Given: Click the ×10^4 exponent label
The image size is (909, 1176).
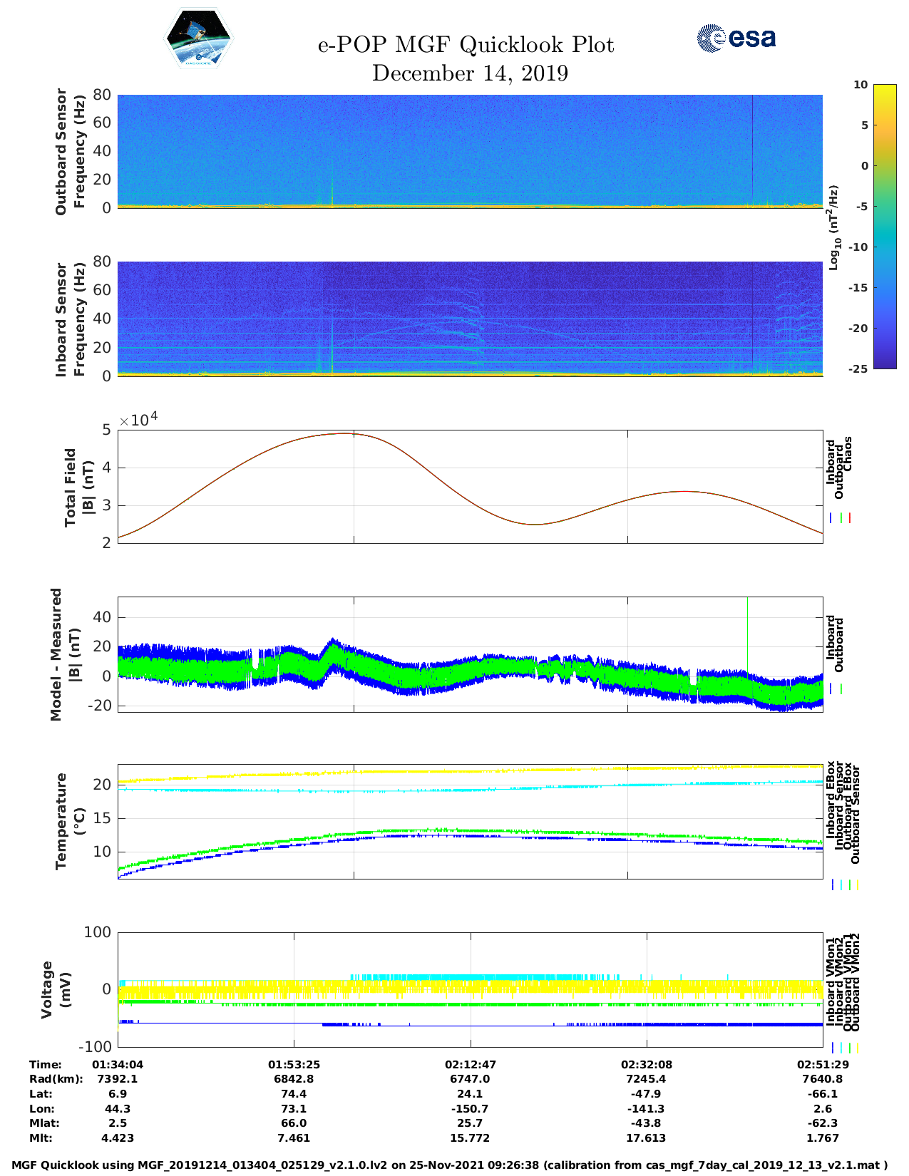Looking at the screenshot, I should click(138, 420).
